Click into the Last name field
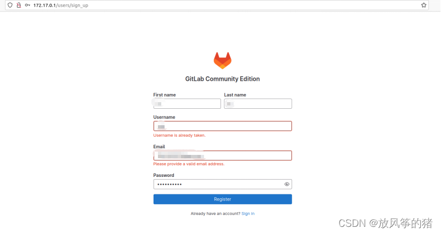The image size is (441, 234). coord(258,104)
